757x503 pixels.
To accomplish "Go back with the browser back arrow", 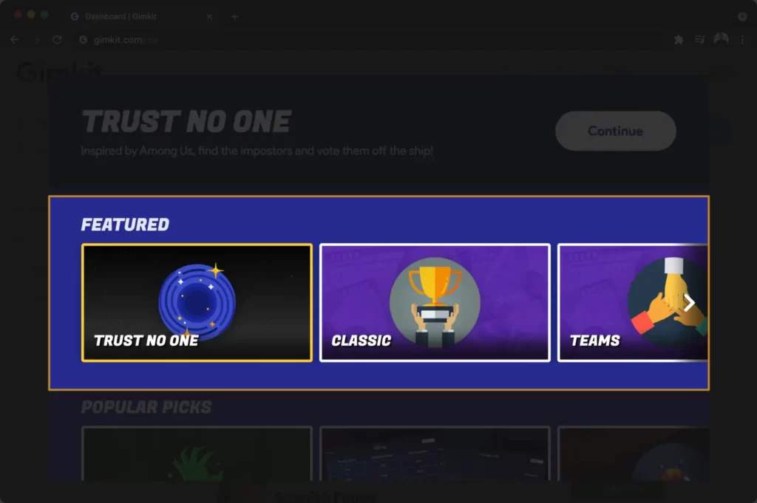I will 15,40.
